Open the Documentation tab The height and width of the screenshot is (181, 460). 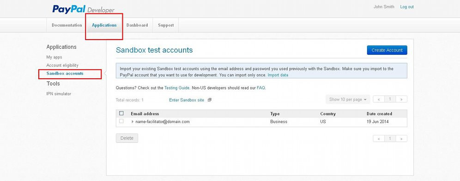point(67,25)
